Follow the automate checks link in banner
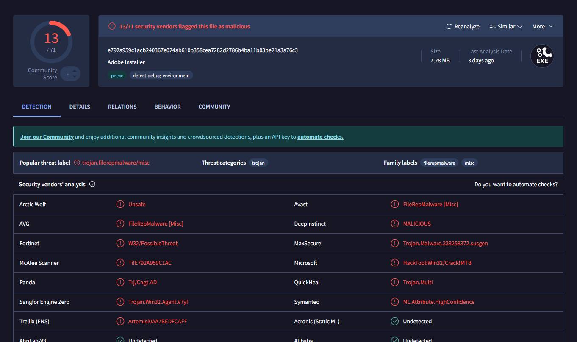Viewport: 577px width, 342px height. click(320, 137)
